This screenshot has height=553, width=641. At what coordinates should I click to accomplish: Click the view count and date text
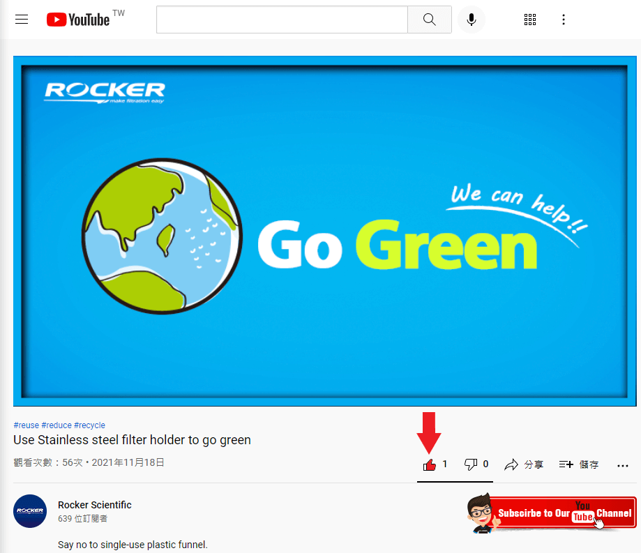[x=89, y=462]
